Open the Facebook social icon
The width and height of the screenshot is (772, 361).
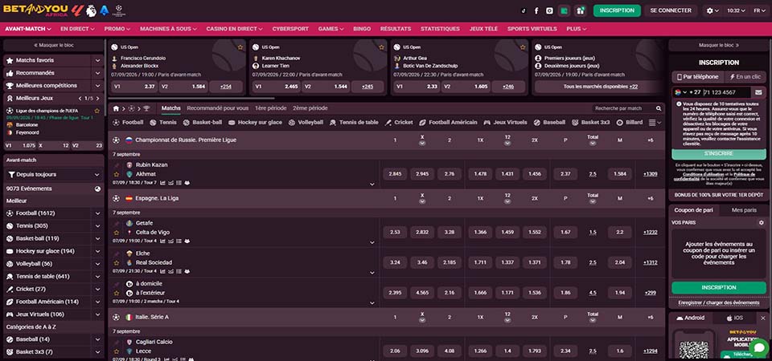click(536, 10)
